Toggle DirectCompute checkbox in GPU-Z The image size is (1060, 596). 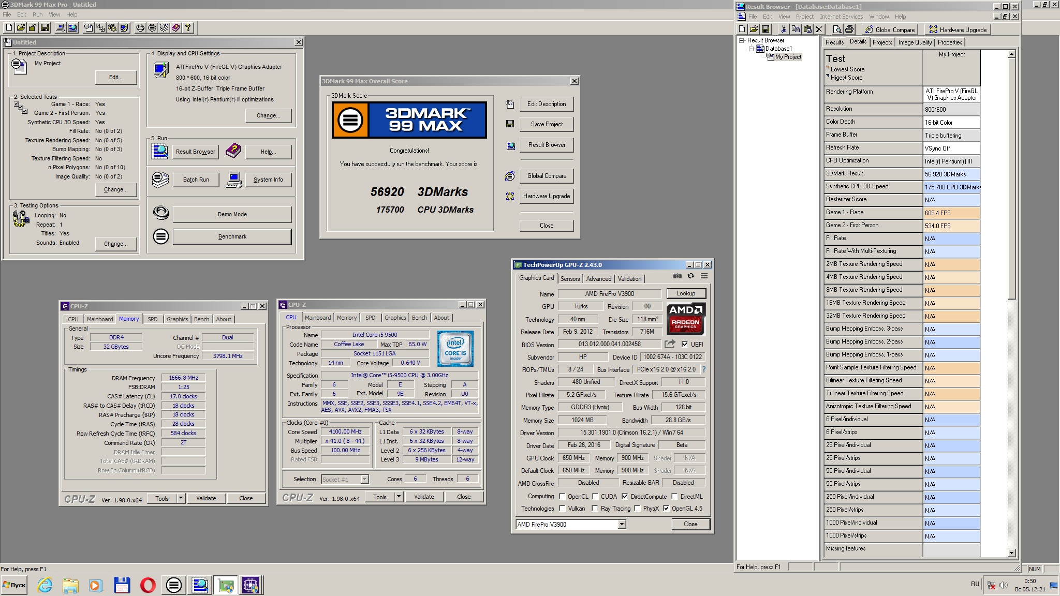625,496
